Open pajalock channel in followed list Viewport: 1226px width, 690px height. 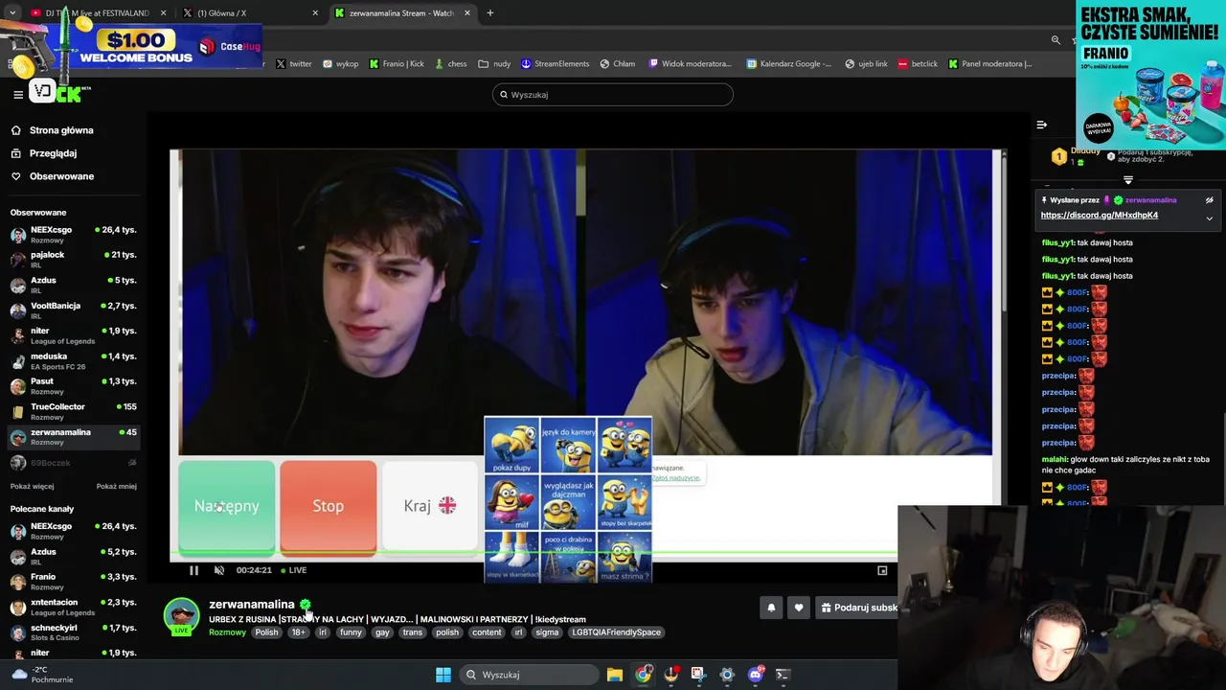(x=73, y=259)
